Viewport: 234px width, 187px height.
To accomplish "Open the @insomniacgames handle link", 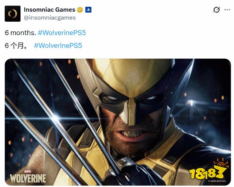I will [x=50, y=17].
